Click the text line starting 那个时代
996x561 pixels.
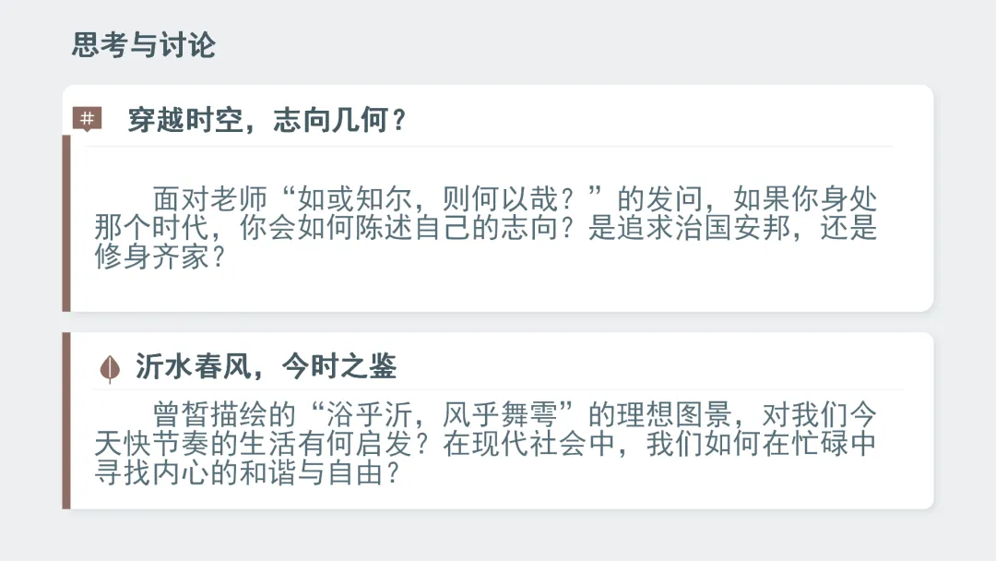point(486,228)
